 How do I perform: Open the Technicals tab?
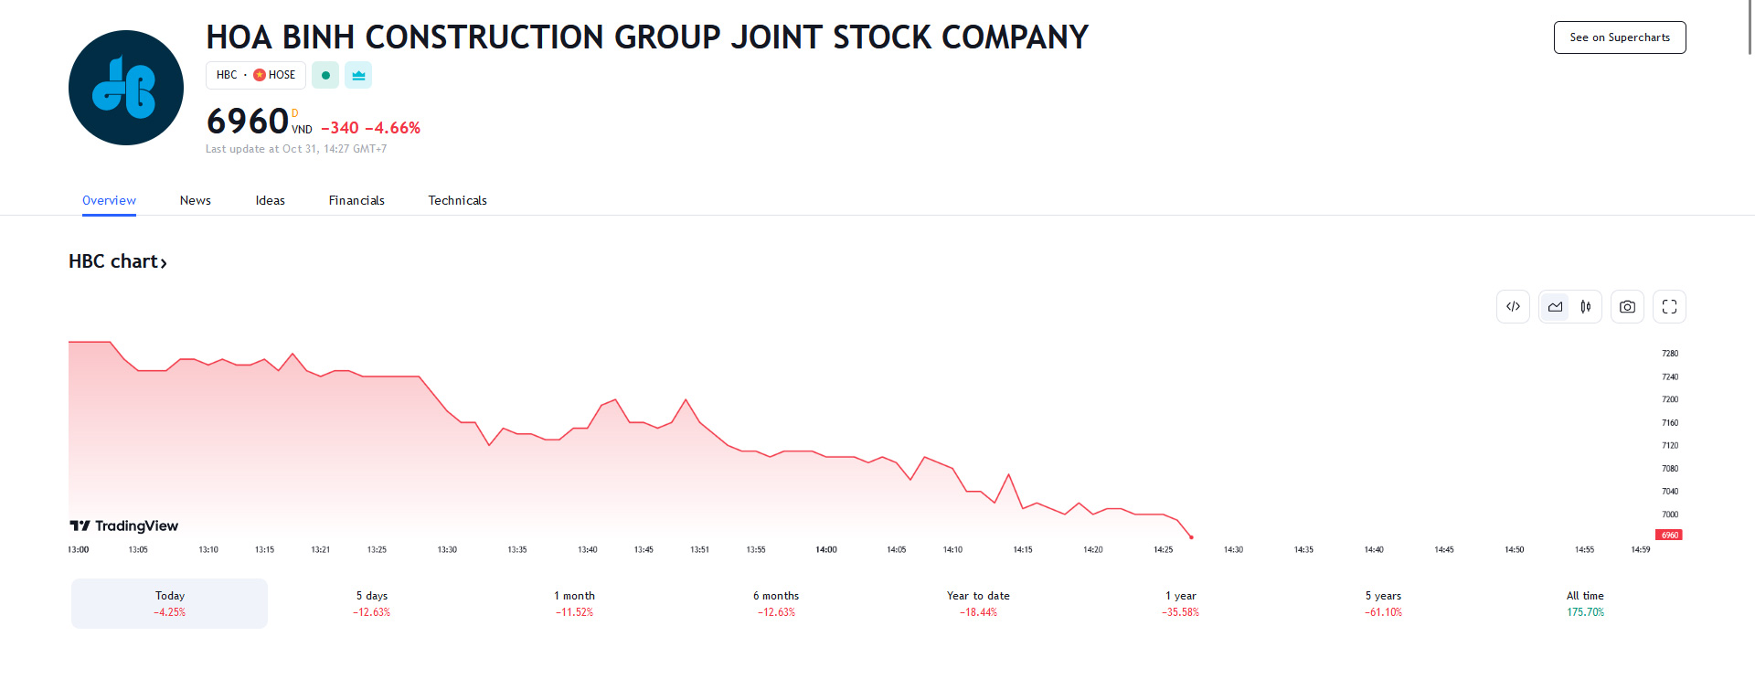click(x=457, y=200)
